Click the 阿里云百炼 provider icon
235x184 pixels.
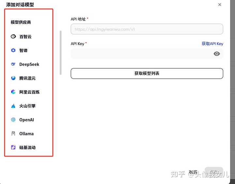tap(13, 92)
